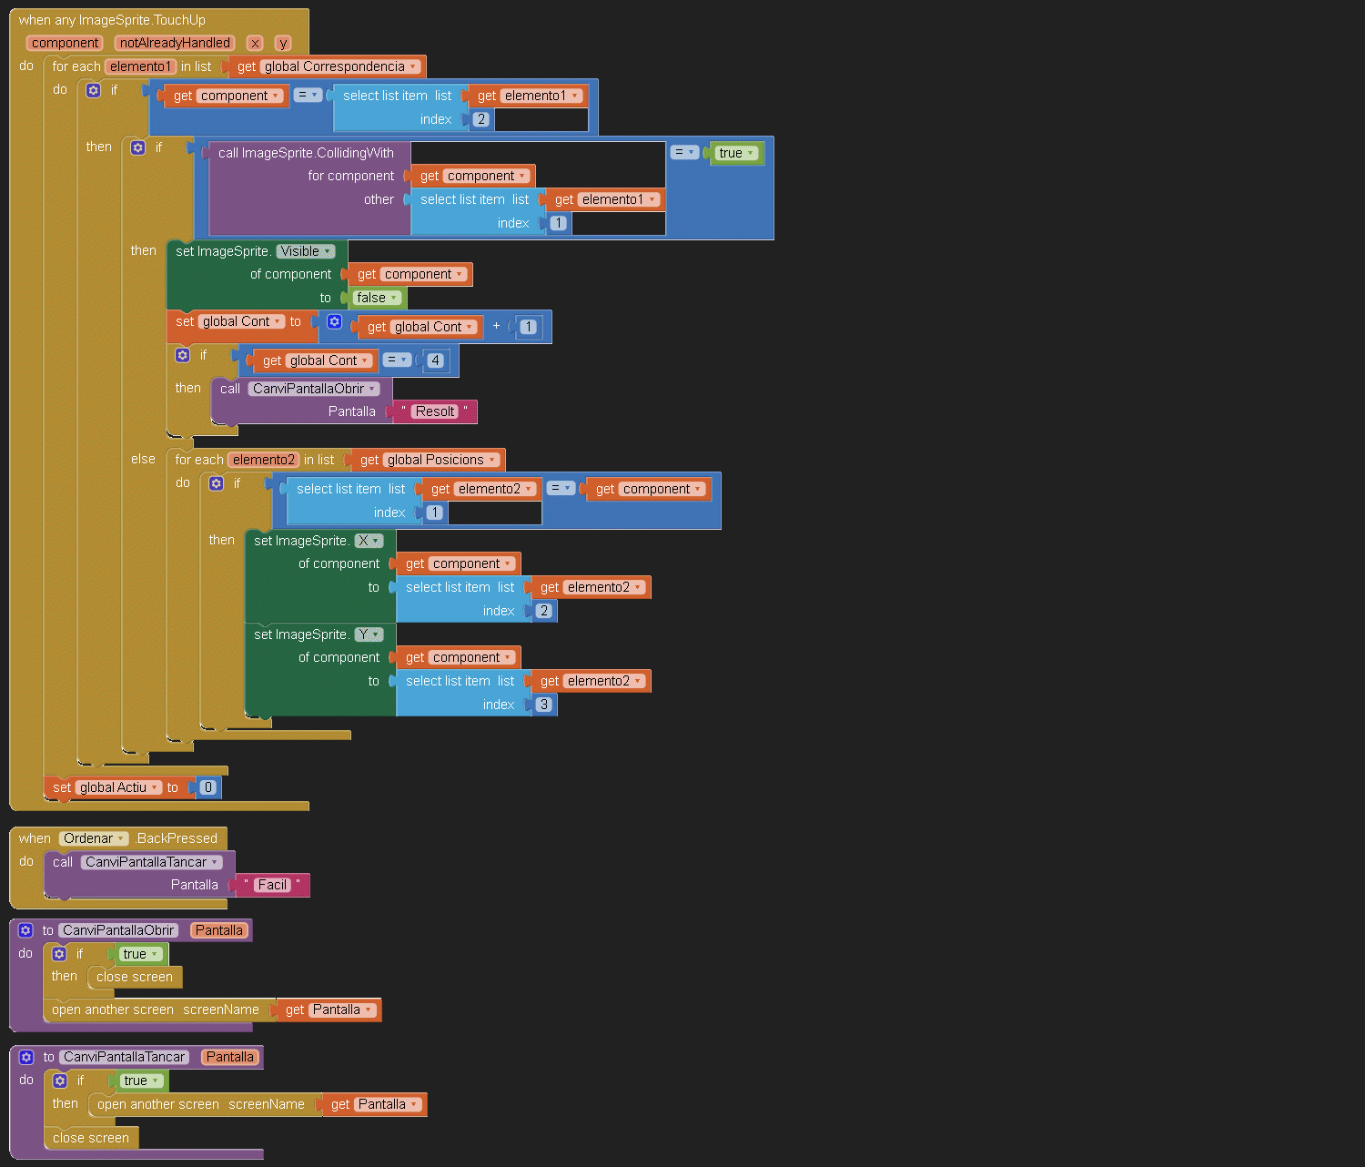This screenshot has height=1167, width=1365.
Task: Select open another screen block in CanviPantallaObrir
Action: [x=112, y=1010]
